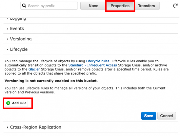Select the None view button
The width and height of the screenshot is (180, 136).
tap(93, 6)
